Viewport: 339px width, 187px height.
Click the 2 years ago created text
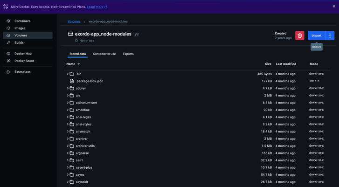tap(283, 38)
